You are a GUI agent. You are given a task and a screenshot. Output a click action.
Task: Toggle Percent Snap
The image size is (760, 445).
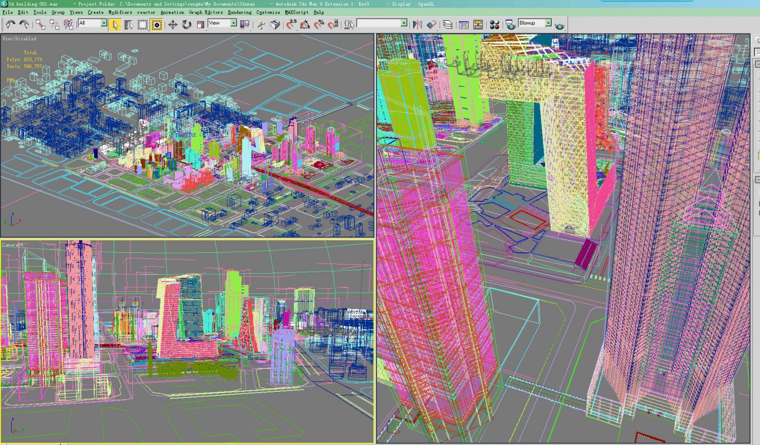[x=320, y=23]
